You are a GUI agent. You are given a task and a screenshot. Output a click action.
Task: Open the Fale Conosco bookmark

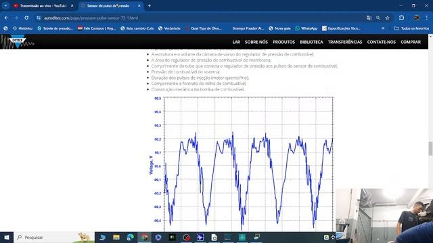[x=97, y=28]
